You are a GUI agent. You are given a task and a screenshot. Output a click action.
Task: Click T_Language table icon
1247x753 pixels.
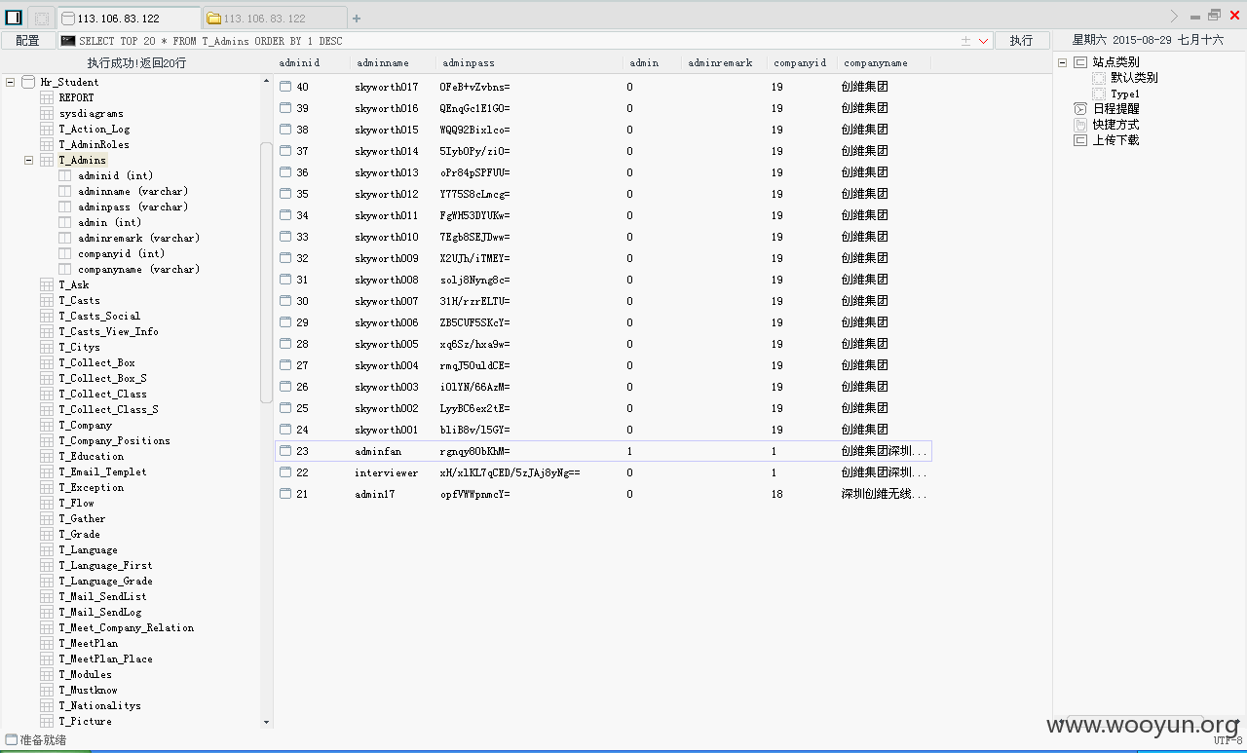pos(47,549)
